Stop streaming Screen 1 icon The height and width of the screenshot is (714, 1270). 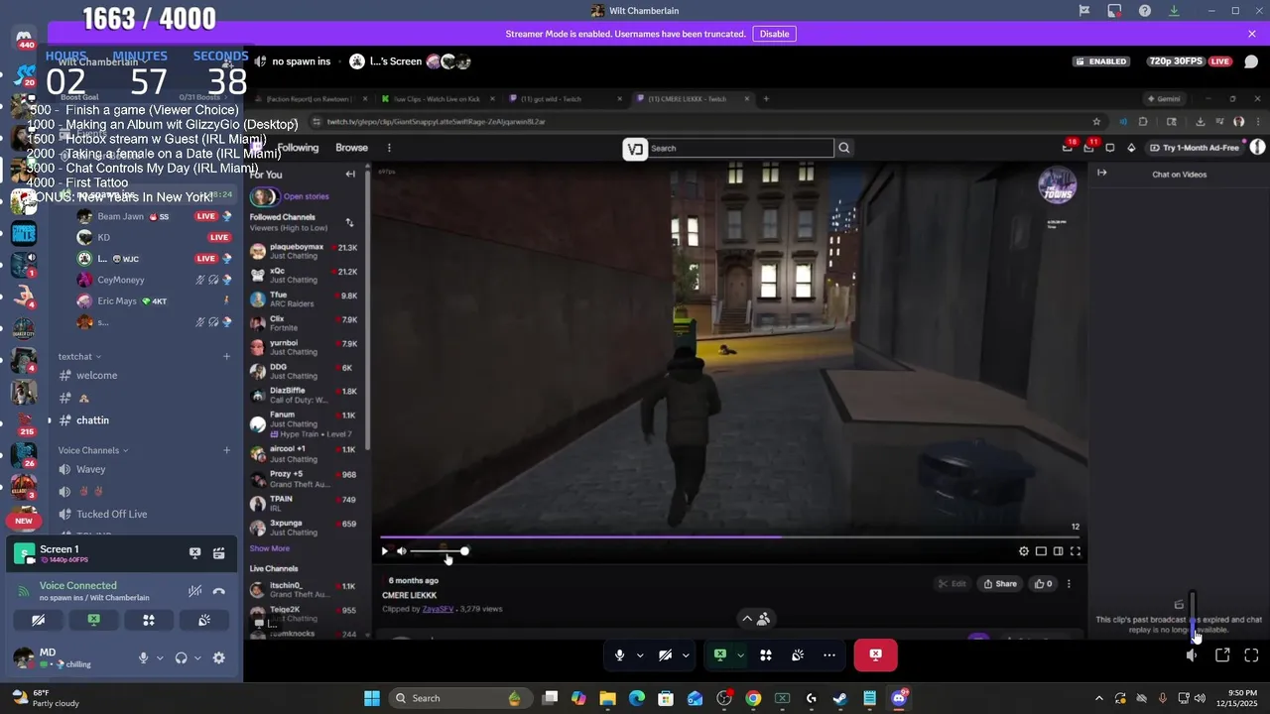[x=194, y=553]
